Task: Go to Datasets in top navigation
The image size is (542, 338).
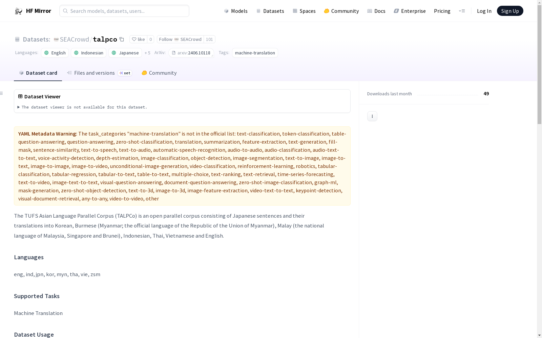Action: click(270, 11)
